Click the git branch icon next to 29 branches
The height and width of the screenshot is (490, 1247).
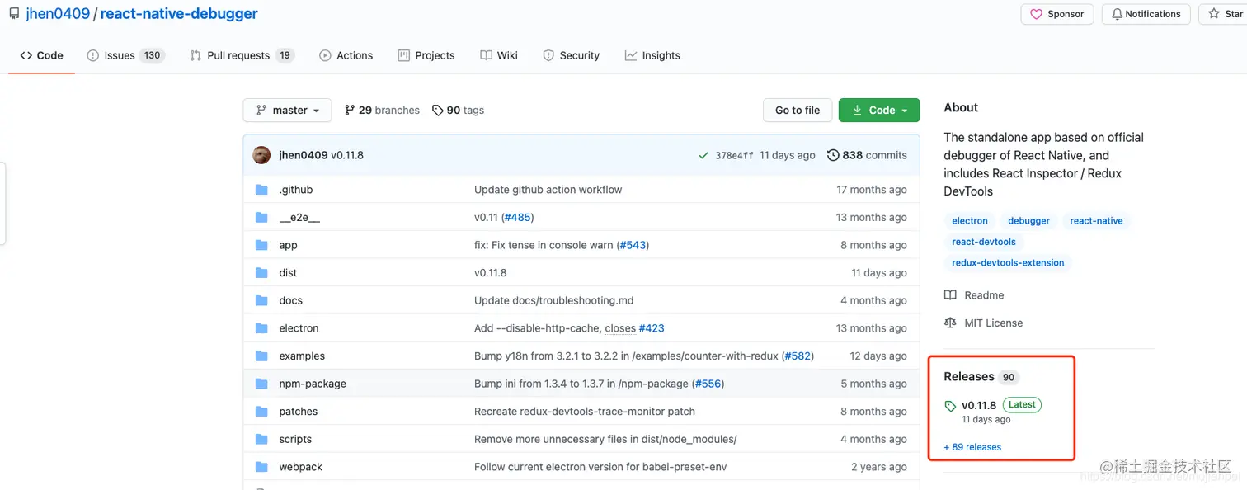pos(350,110)
